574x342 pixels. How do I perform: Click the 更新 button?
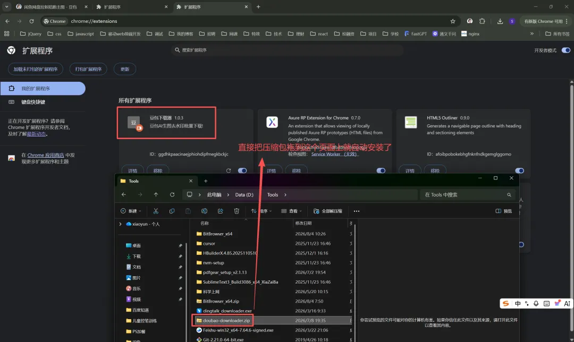point(125,69)
